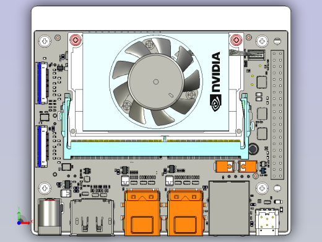Image resolution: width=322 pixels, height=242 pixels.
Task: Select the fan cable header connector
Action: 256,55
